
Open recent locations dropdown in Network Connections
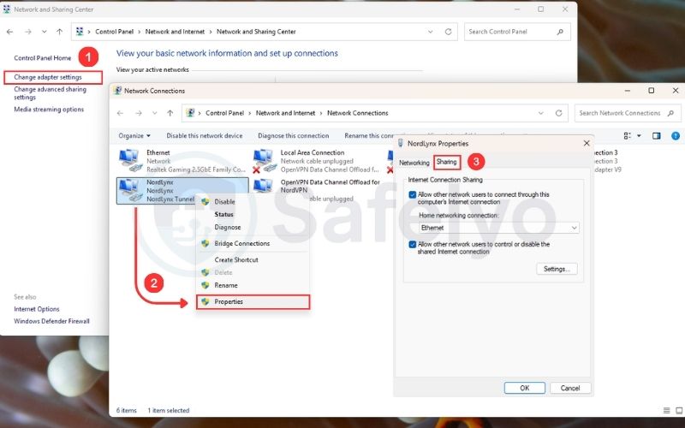coord(155,113)
